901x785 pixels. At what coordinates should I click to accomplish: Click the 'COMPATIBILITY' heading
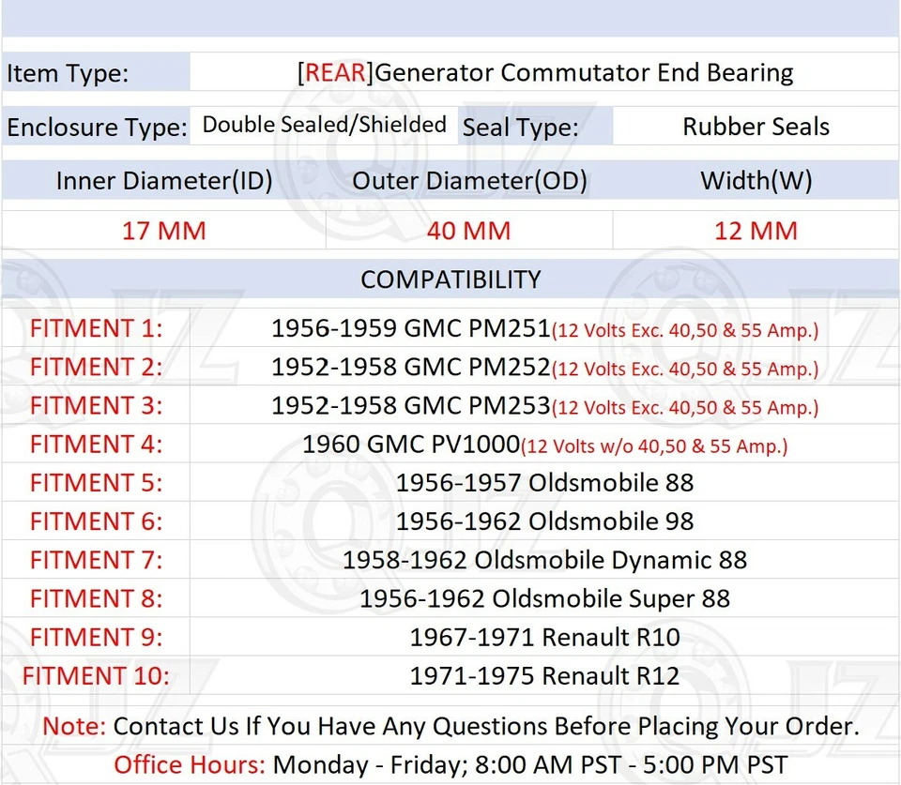point(451,279)
